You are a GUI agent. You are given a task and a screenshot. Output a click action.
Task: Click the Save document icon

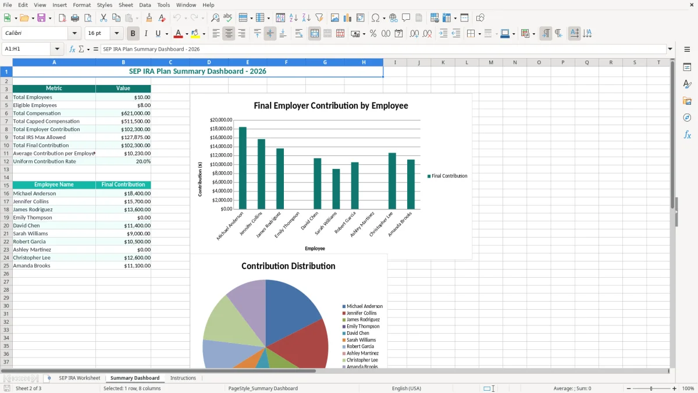pyautogui.click(x=41, y=18)
